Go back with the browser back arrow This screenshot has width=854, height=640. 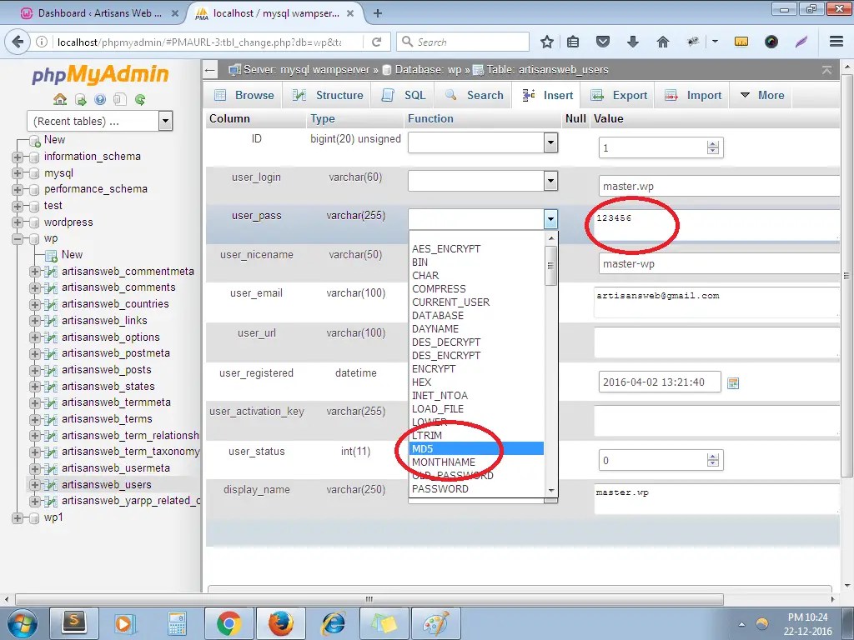pyautogui.click(x=18, y=42)
